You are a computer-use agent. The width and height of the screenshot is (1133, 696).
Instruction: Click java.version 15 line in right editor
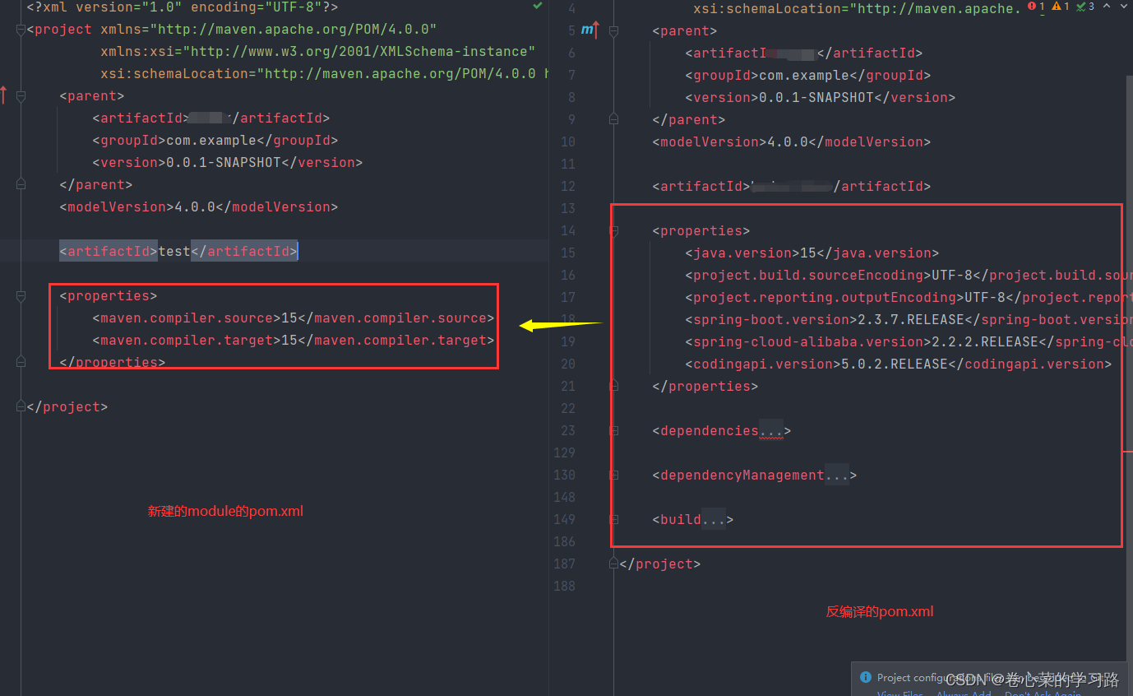click(x=812, y=253)
